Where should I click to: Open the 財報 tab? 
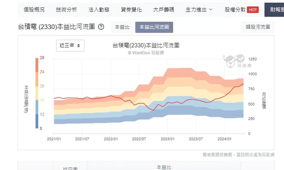[x=274, y=10]
